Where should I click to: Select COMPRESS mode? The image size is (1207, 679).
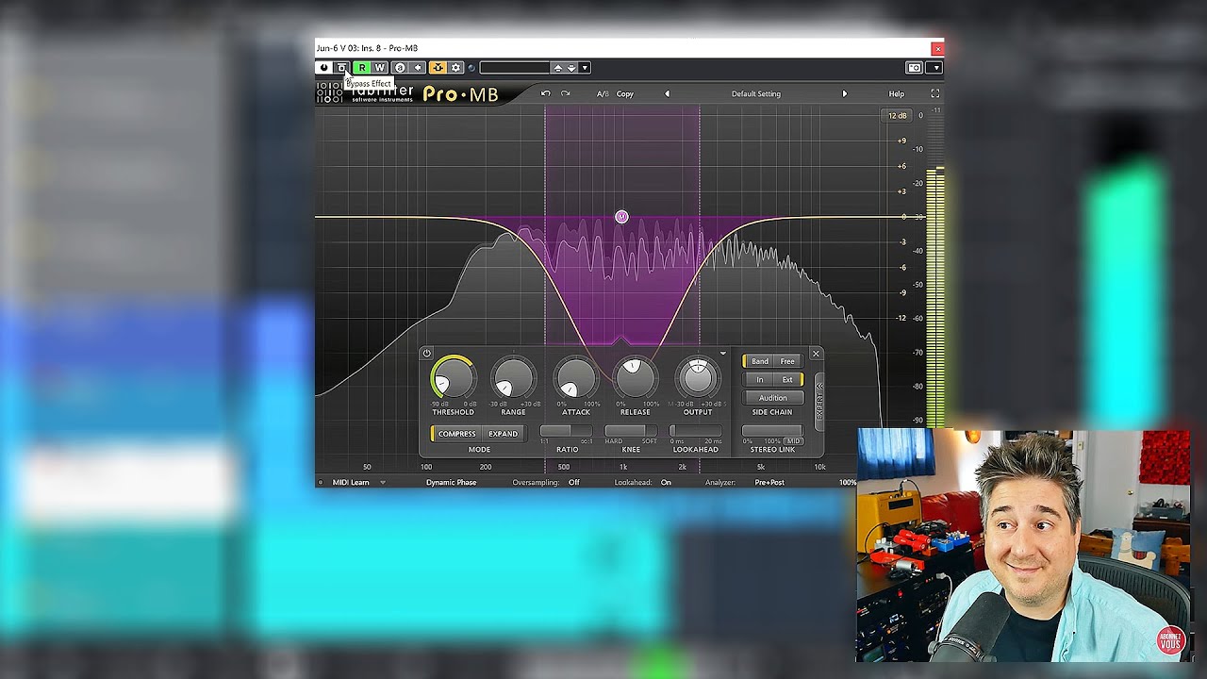coord(456,434)
